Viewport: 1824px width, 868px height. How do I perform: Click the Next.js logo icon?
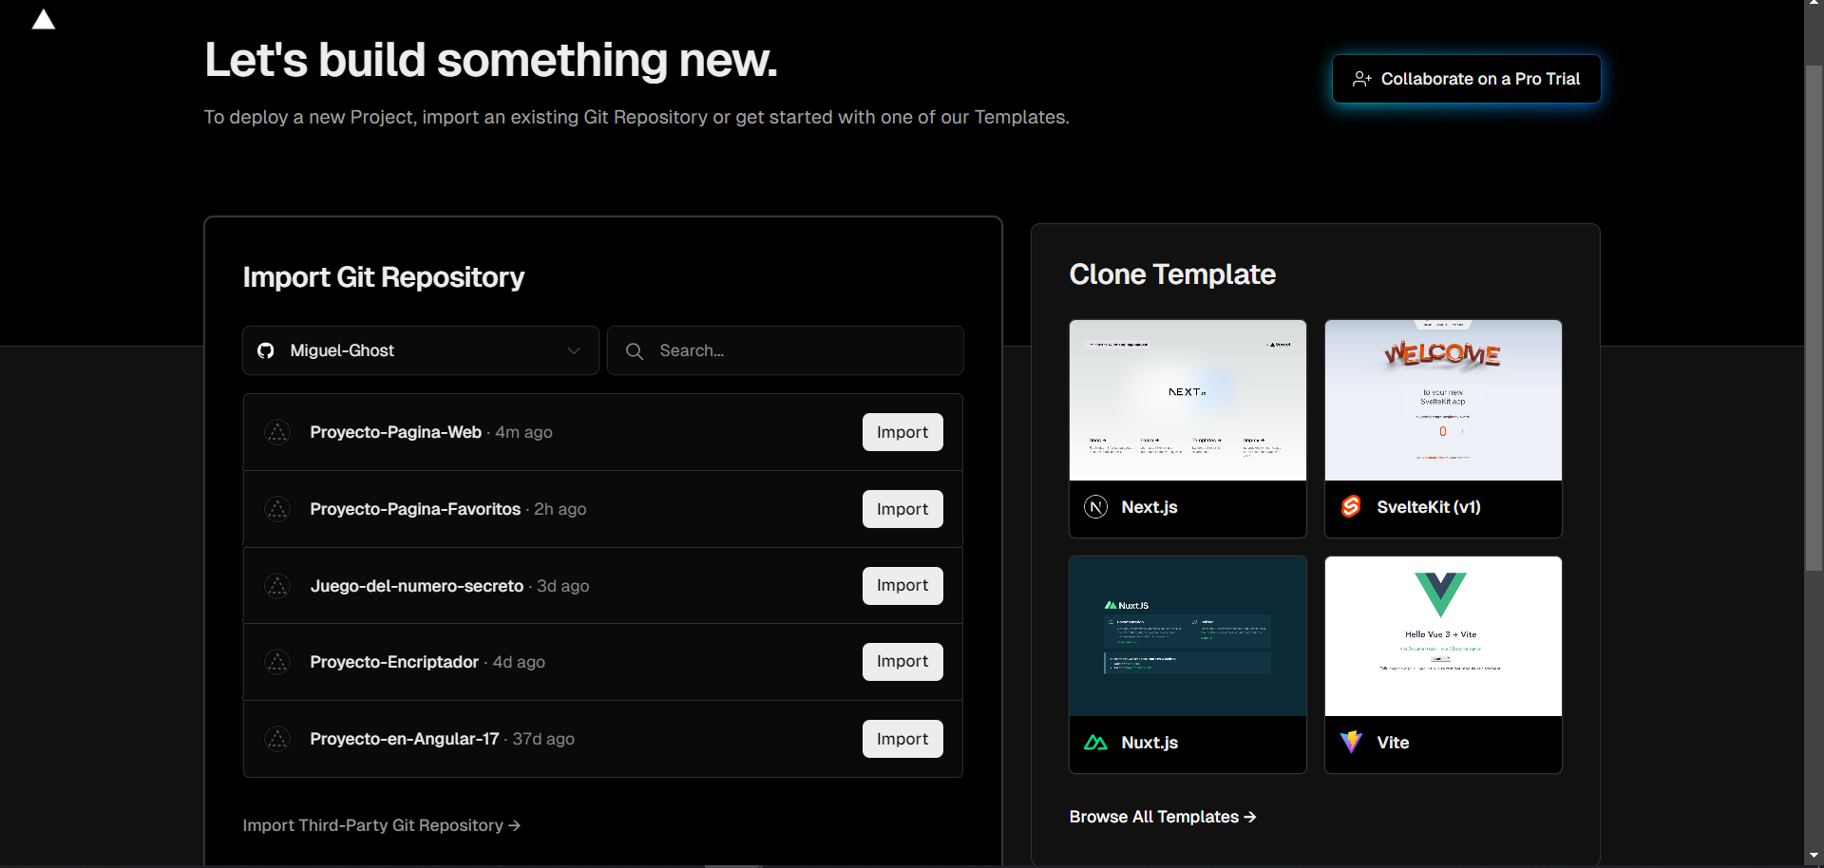(x=1096, y=507)
